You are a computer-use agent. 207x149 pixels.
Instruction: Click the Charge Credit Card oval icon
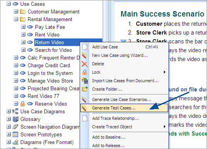pos(23,65)
